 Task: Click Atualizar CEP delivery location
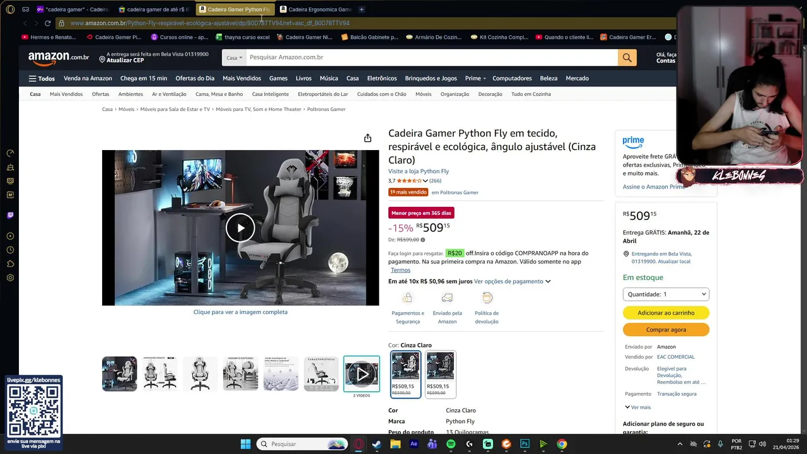click(125, 61)
